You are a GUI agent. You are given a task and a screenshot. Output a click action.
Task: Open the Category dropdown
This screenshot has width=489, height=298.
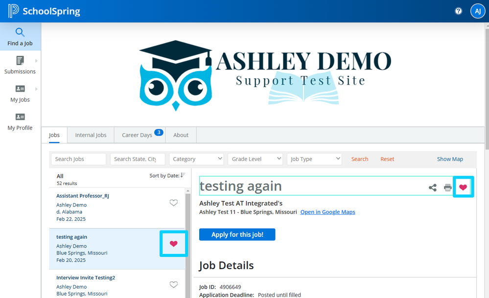(196, 159)
